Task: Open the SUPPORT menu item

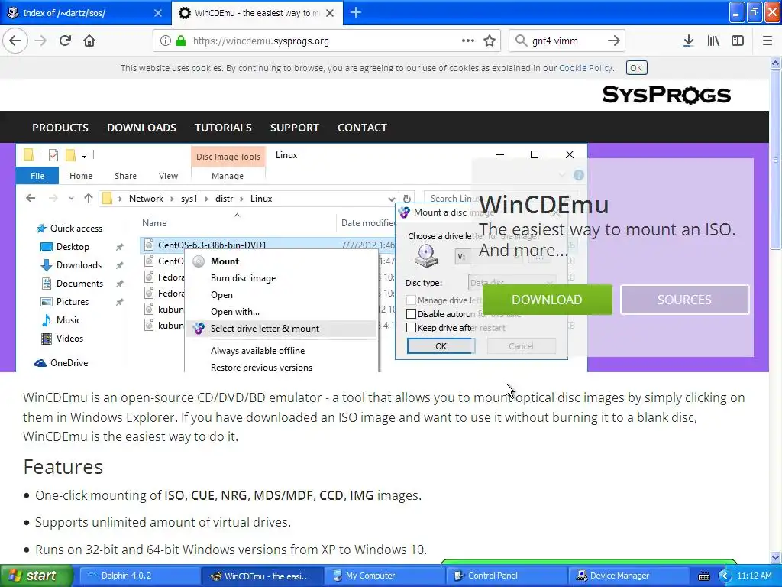Action: pos(294,128)
